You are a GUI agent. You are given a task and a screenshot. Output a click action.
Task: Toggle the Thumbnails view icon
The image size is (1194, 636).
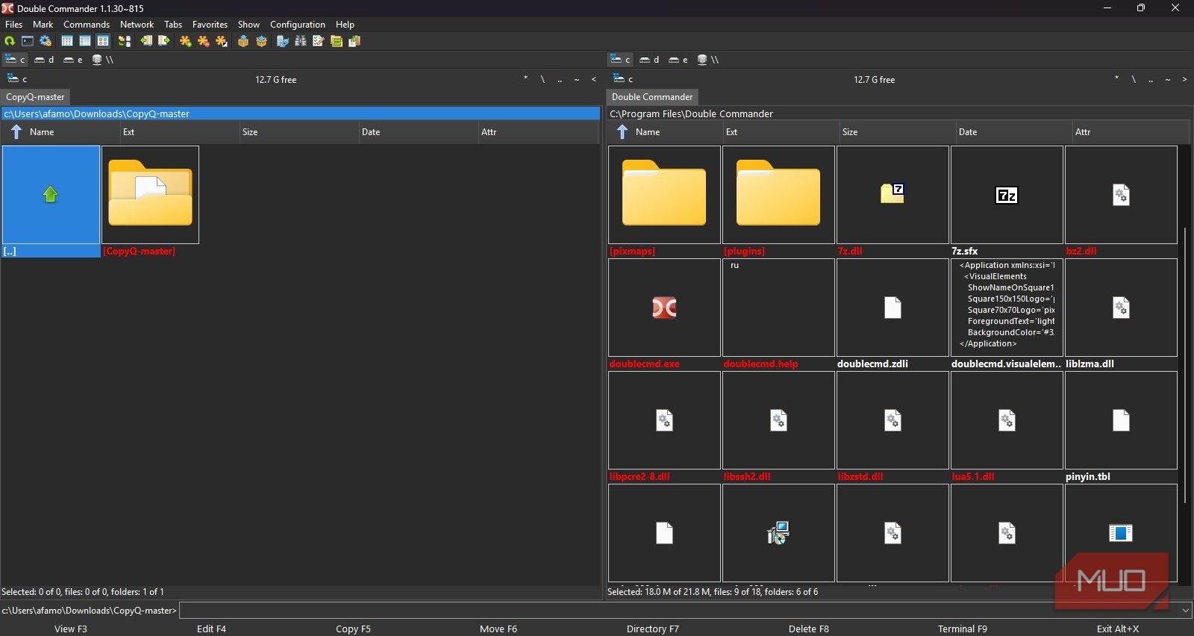click(103, 41)
